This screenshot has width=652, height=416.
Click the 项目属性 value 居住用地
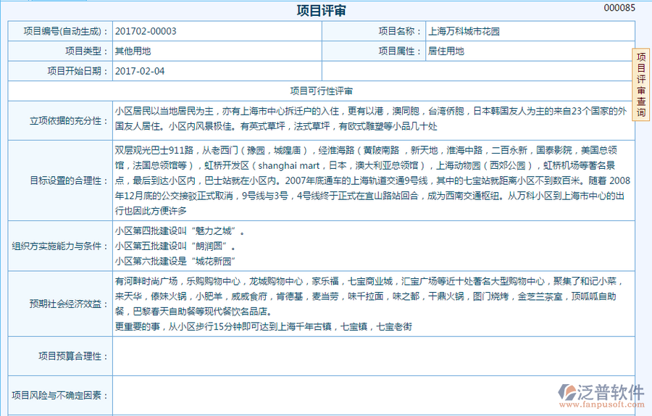pos(529,51)
